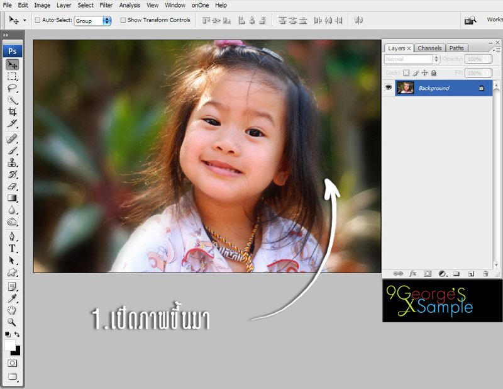Open the Normal blending mode dropdown
Viewport: 503px width, 389px height.
tap(412, 59)
